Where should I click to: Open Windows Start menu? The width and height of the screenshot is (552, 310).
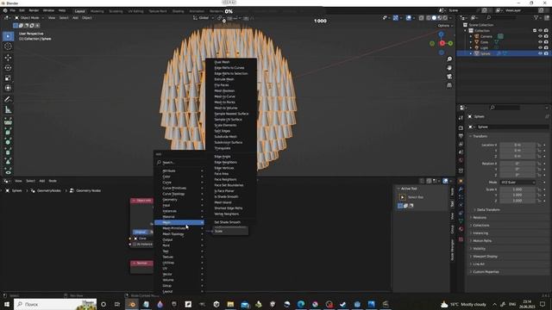click(x=7, y=304)
